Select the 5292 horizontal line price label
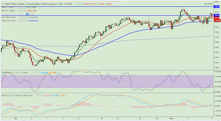Viewport: 221px width, 121px height. click(x=217, y=15)
